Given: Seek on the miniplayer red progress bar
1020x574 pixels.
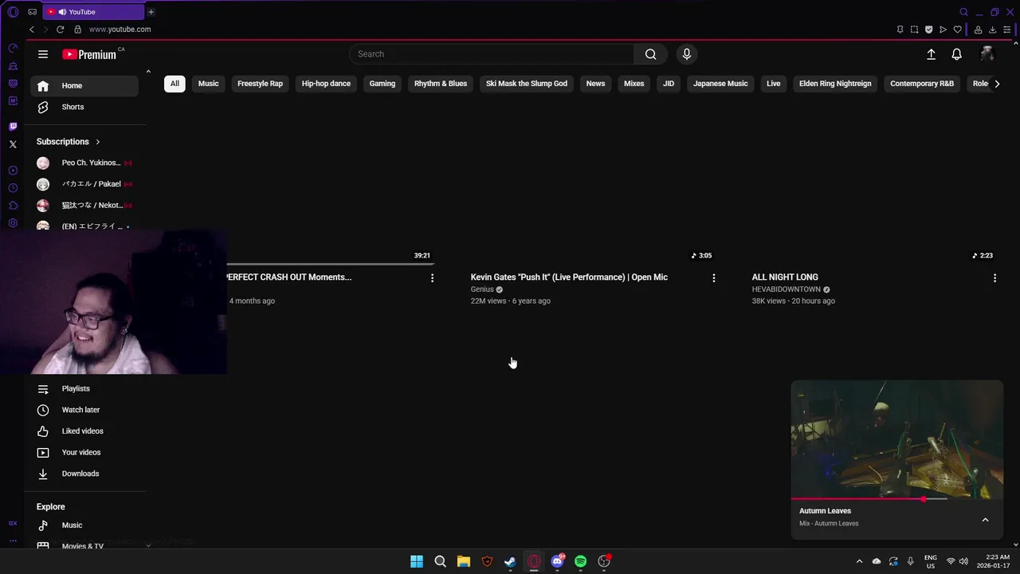Looking at the screenshot, I should 896,499.
